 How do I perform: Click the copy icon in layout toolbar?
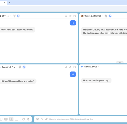tap(23, 119)
